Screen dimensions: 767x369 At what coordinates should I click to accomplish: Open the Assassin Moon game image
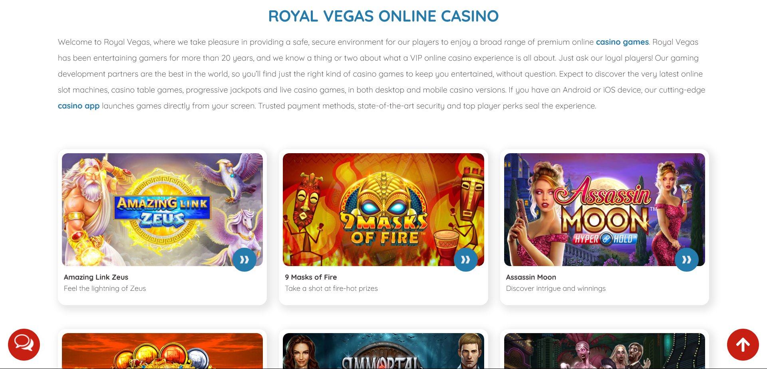pos(604,209)
